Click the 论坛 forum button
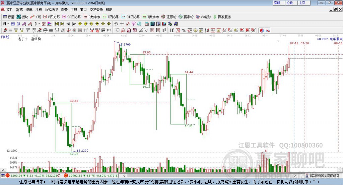The image size is (343, 185). [x=291, y=3]
